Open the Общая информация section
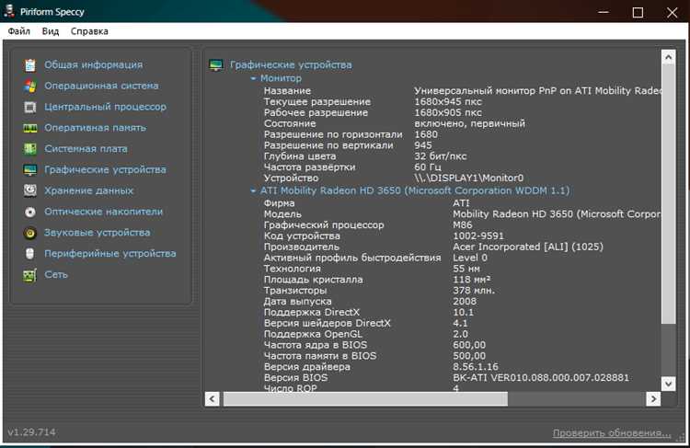This screenshot has width=690, height=448. click(x=93, y=64)
